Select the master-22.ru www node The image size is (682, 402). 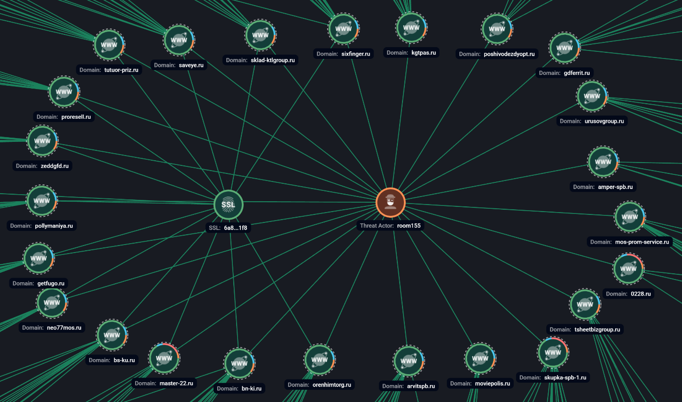[x=164, y=358]
